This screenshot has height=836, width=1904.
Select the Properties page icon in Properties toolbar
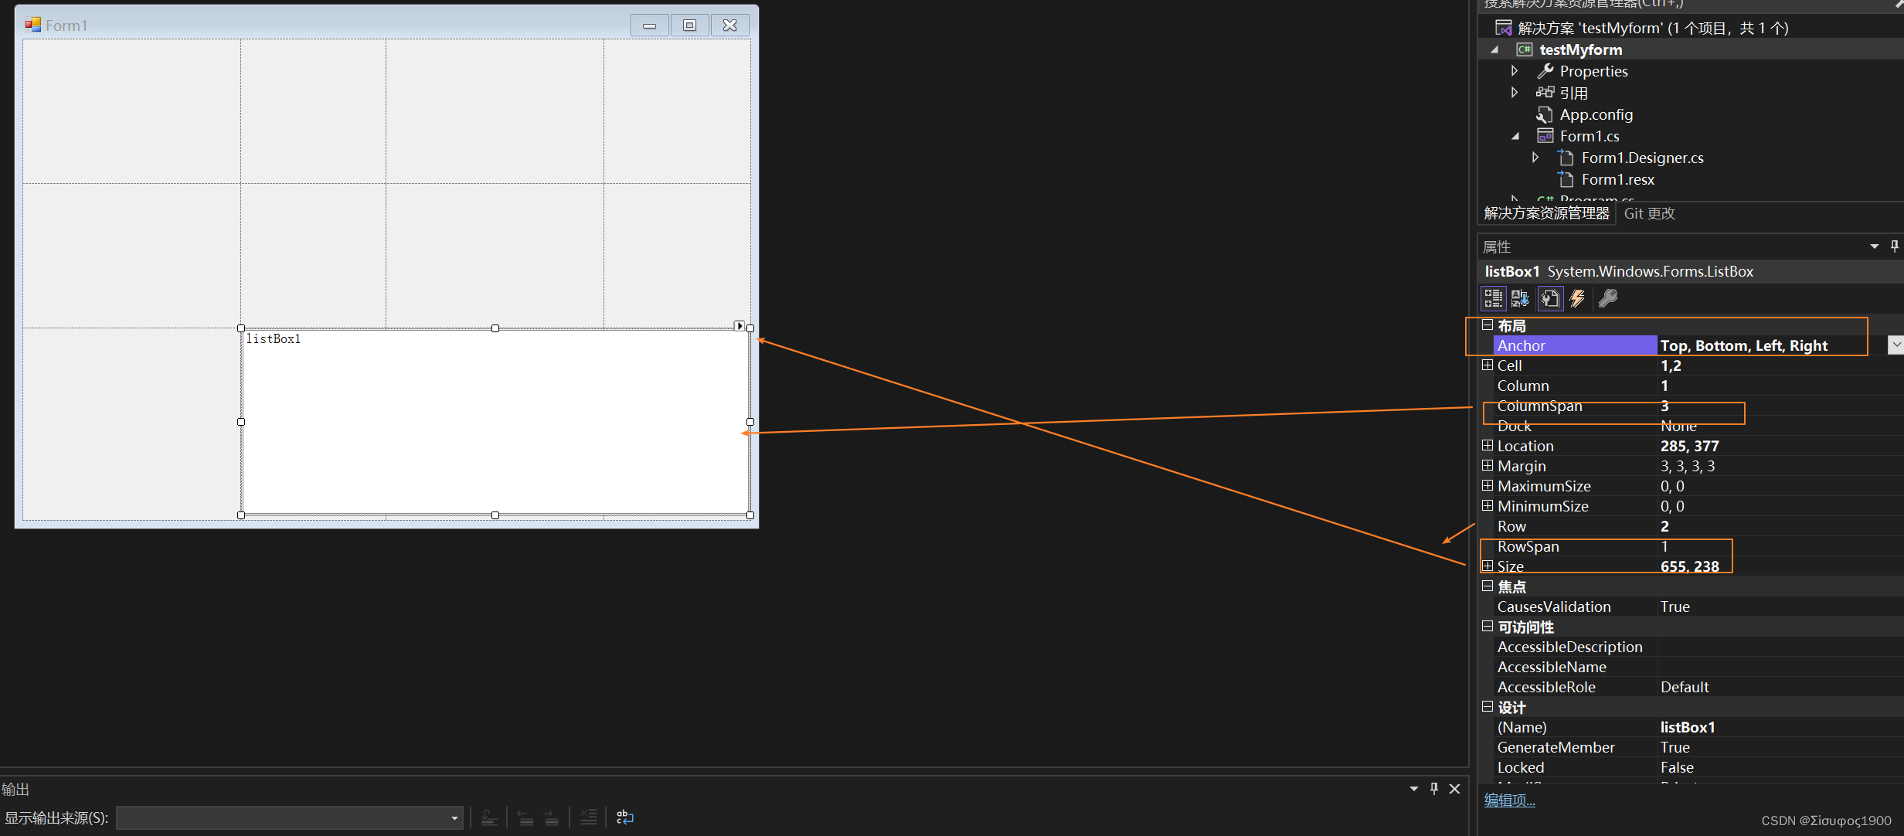[x=1550, y=299]
